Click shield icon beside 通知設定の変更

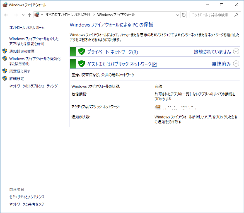tap(5, 51)
